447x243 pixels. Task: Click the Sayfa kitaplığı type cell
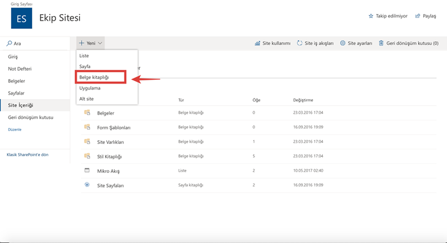(191, 185)
